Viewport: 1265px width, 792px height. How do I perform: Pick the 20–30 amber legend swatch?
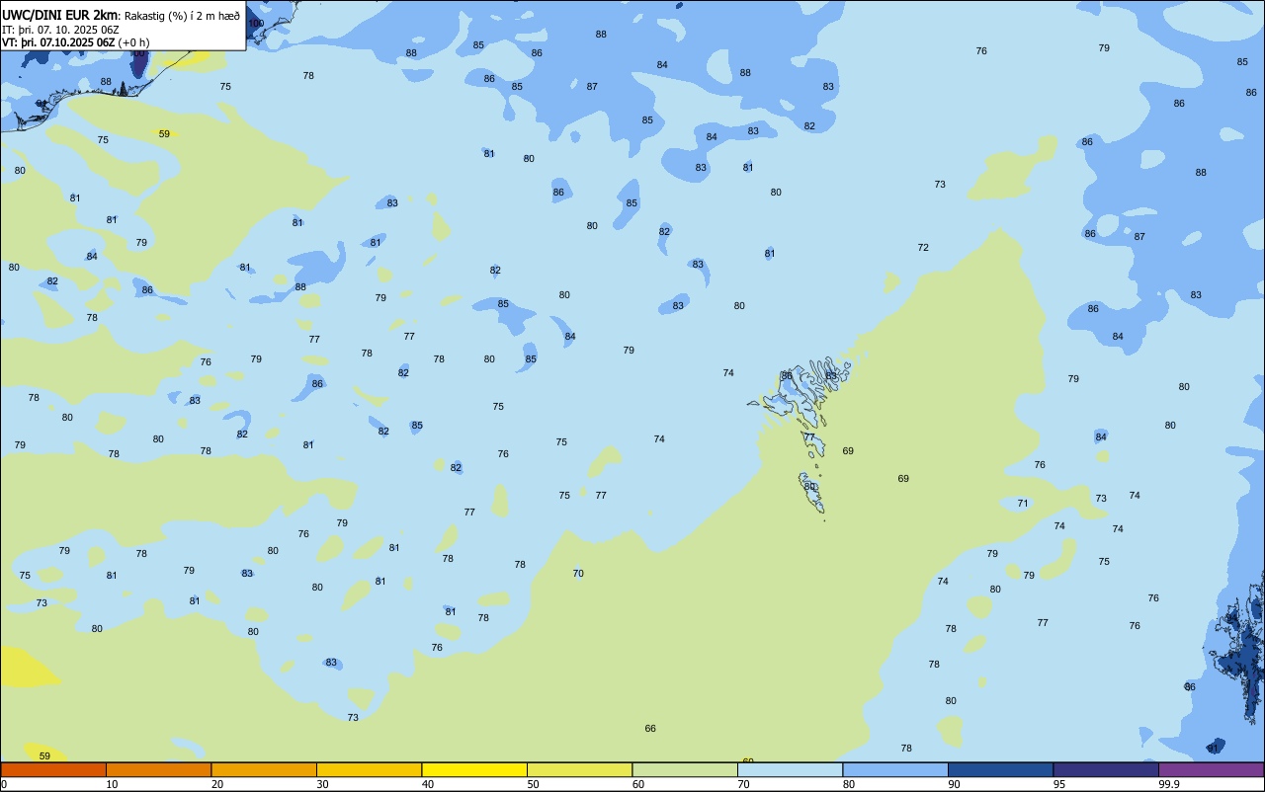(x=264, y=769)
